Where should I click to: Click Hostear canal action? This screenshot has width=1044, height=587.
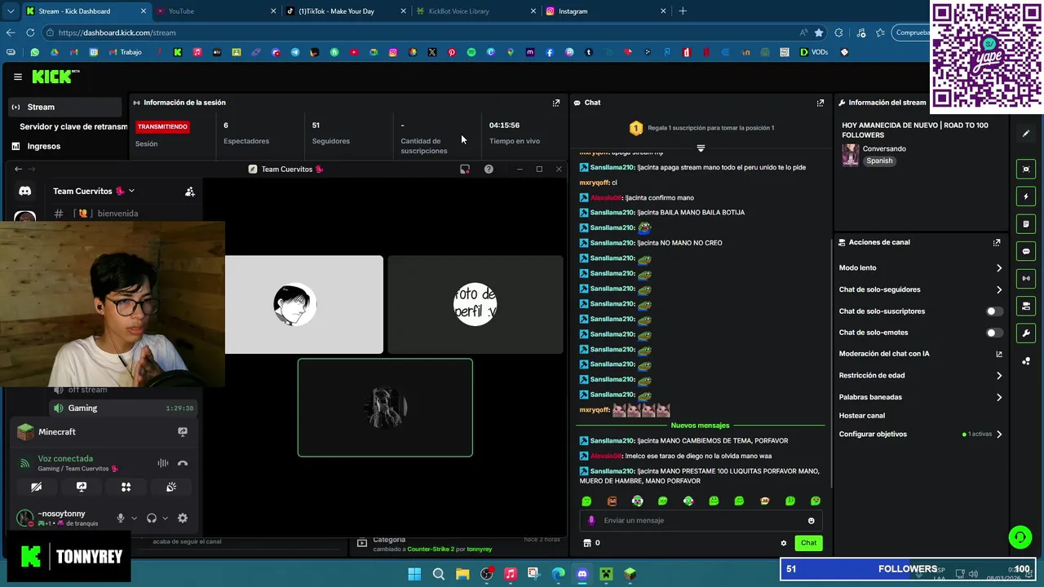click(862, 416)
